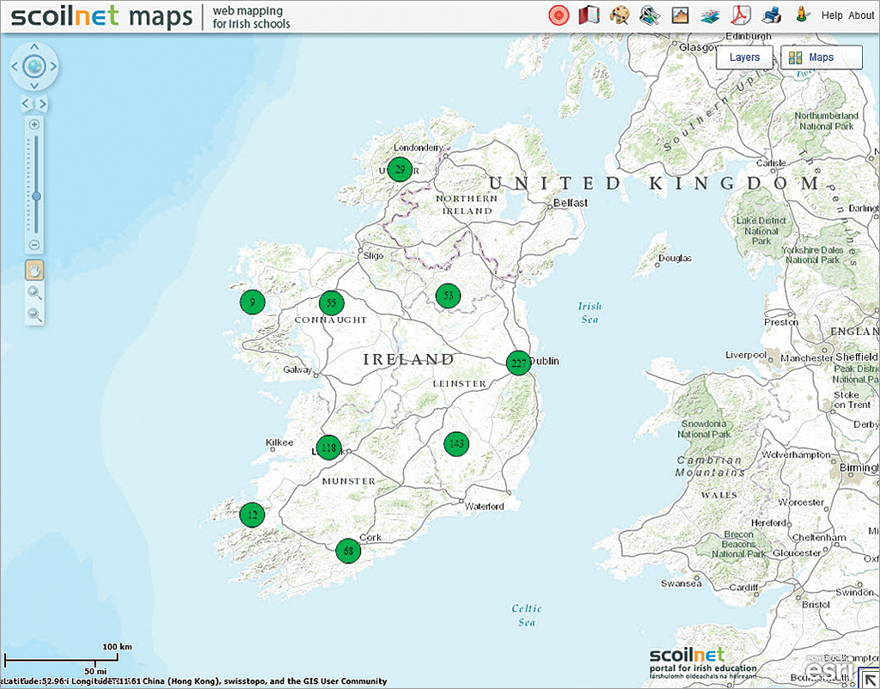Expand the Layers panel
The height and width of the screenshot is (689, 880).
[744, 58]
